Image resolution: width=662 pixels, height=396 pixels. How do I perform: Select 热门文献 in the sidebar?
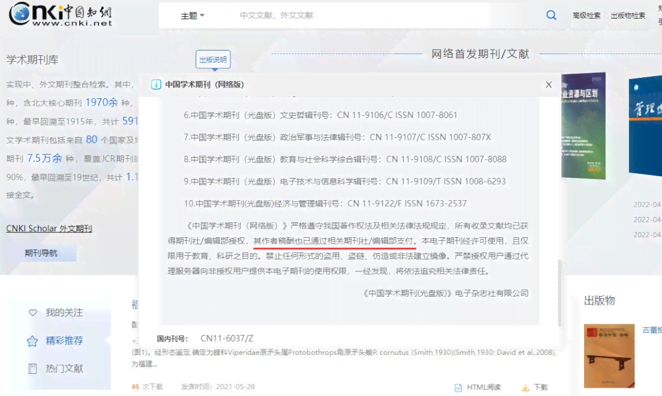tap(64, 368)
